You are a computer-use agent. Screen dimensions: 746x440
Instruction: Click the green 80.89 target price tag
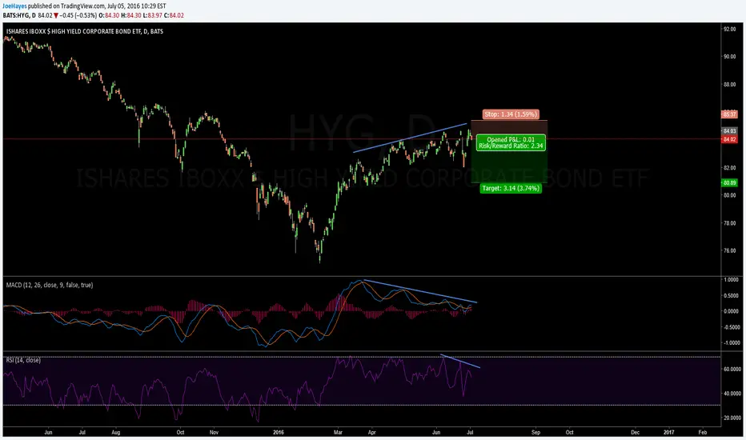(729, 182)
